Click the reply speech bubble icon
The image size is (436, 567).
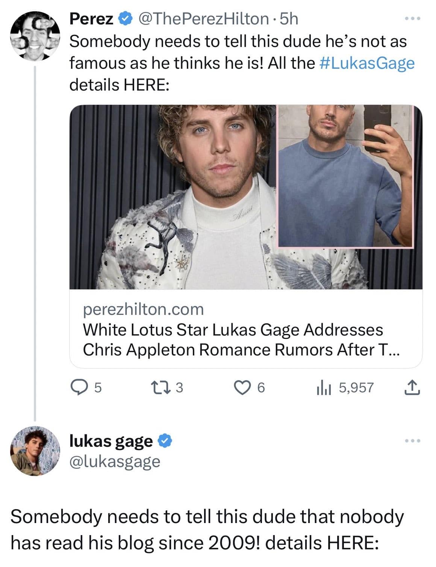[x=78, y=387]
